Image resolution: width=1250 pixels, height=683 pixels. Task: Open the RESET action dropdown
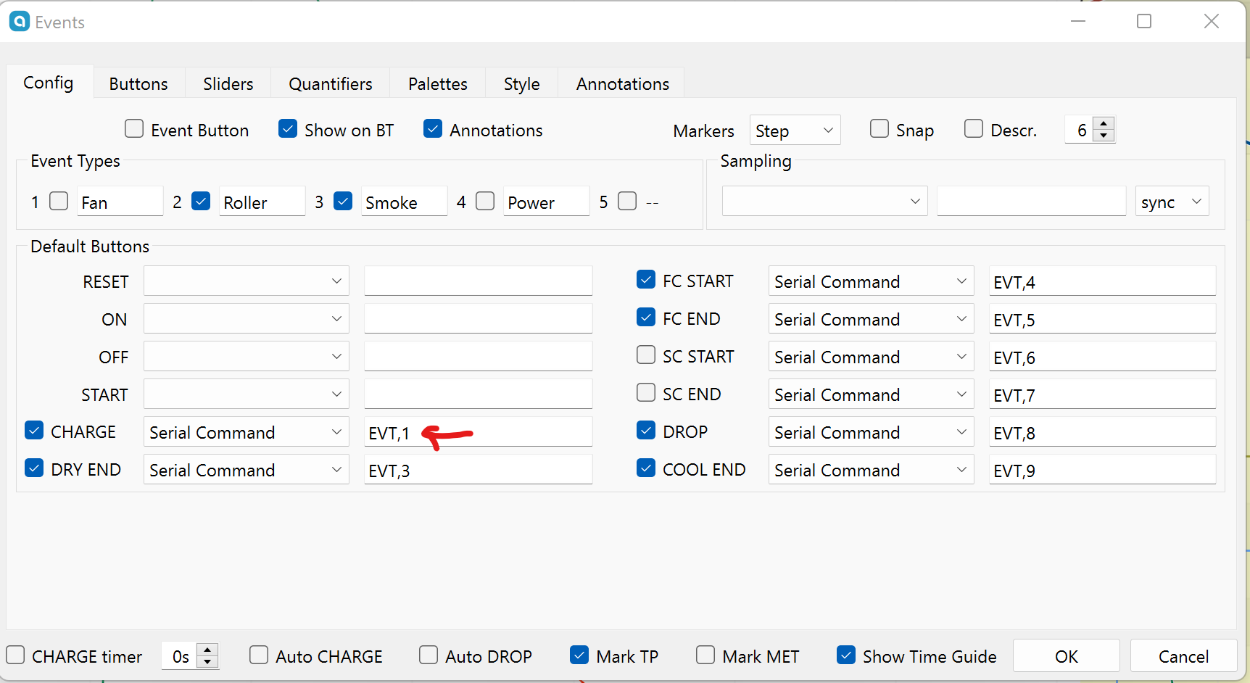(246, 281)
